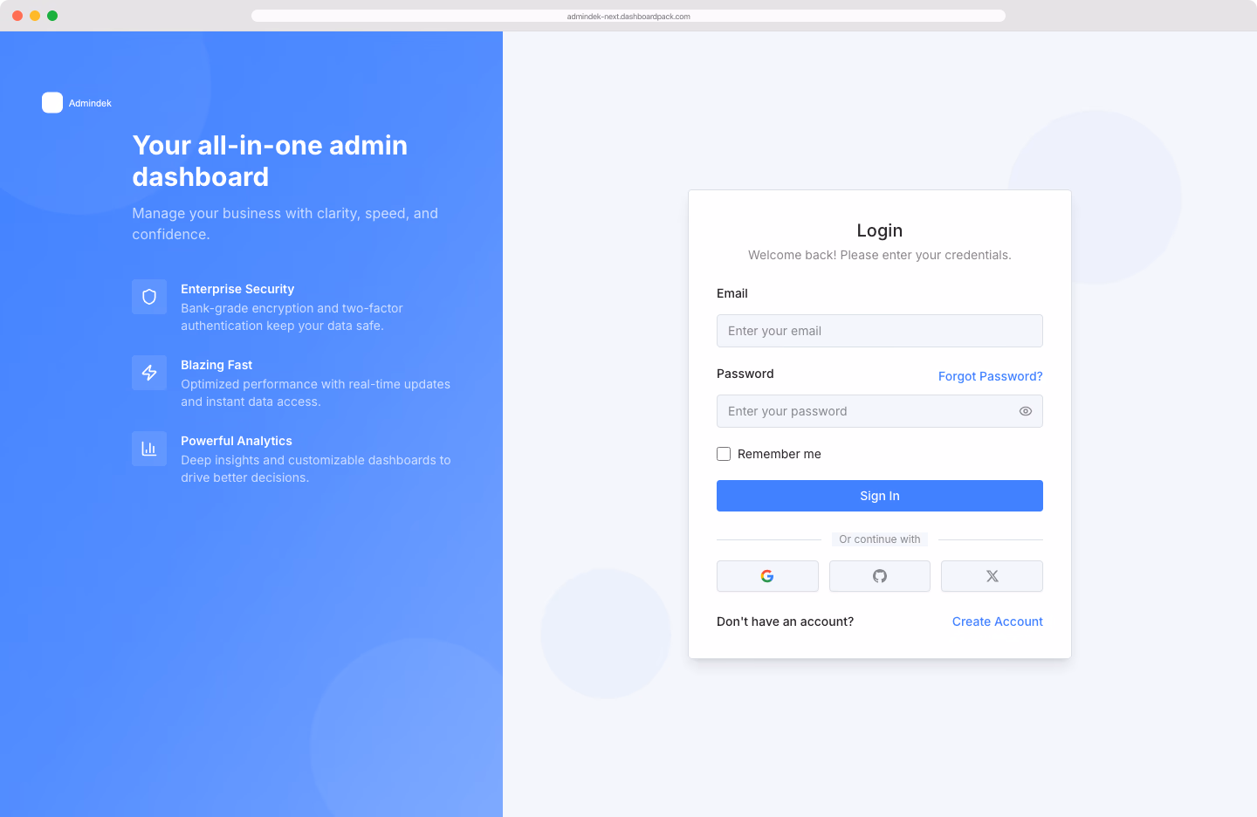Enable the Remember me checkbox
The width and height of the screenshot is (1257, 817).
(724, 454)
